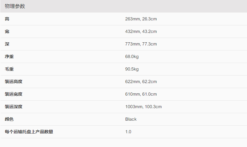Click the 773mm, 77.3cm depth value
Viewport: 247px width, 147px height.
click(141, 44)
